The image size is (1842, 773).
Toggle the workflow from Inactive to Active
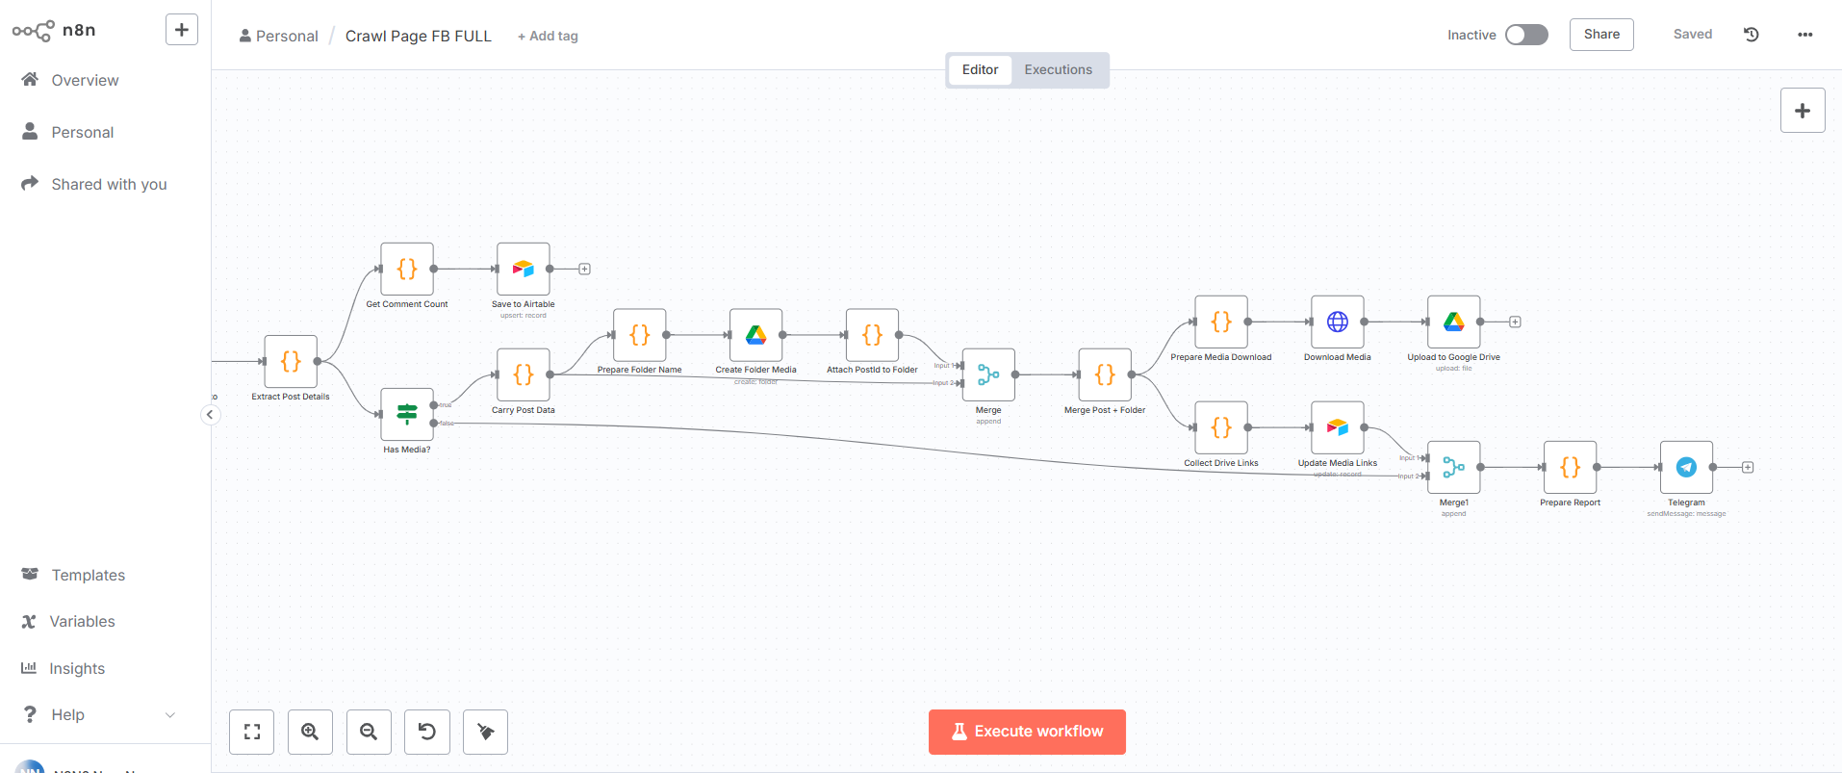(x=1526, y=34)
